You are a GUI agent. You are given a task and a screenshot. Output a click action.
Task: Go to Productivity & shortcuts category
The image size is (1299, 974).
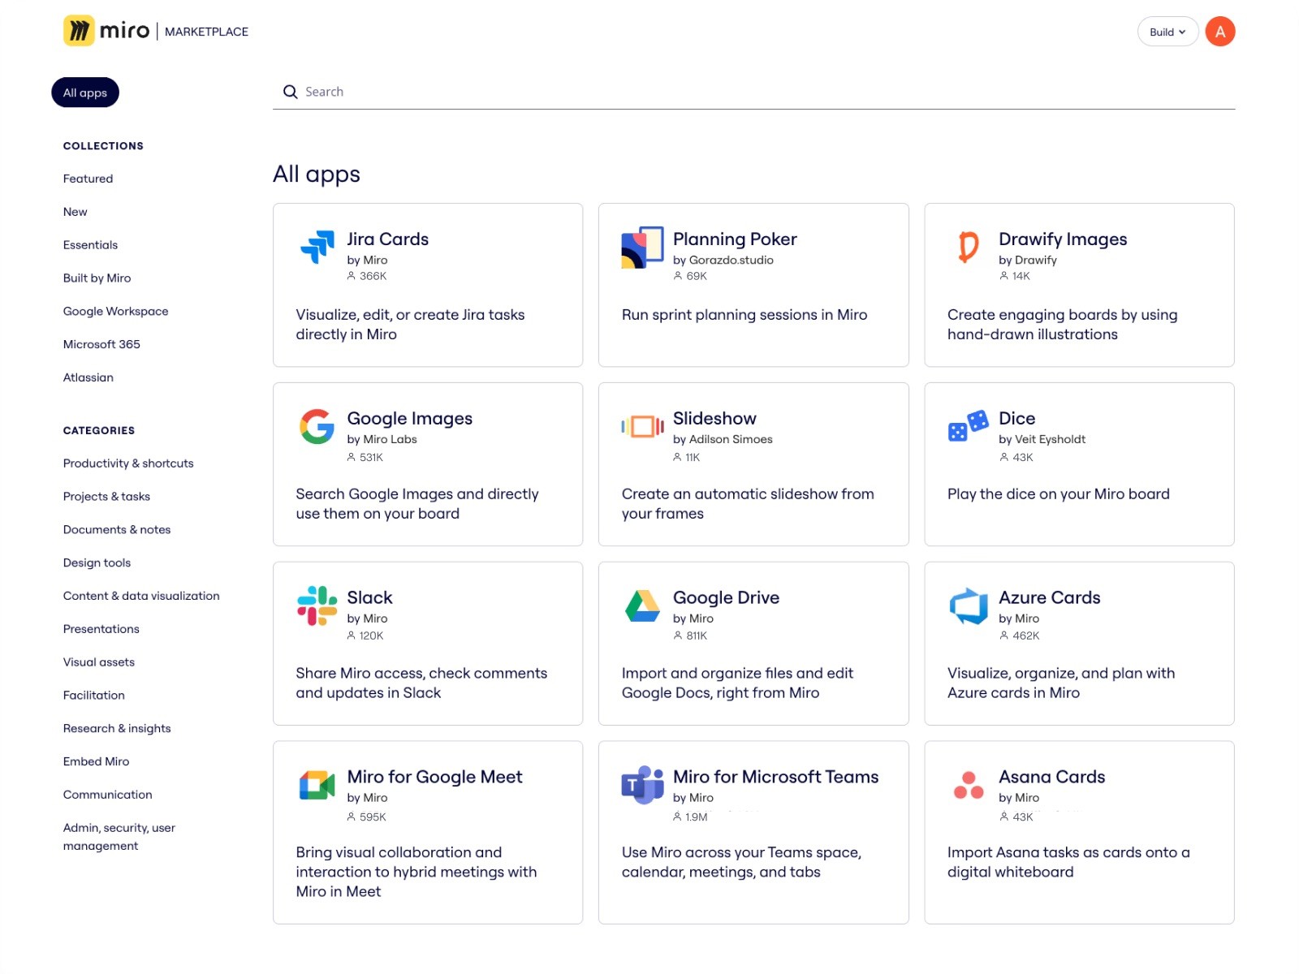[x=128, y=463]
